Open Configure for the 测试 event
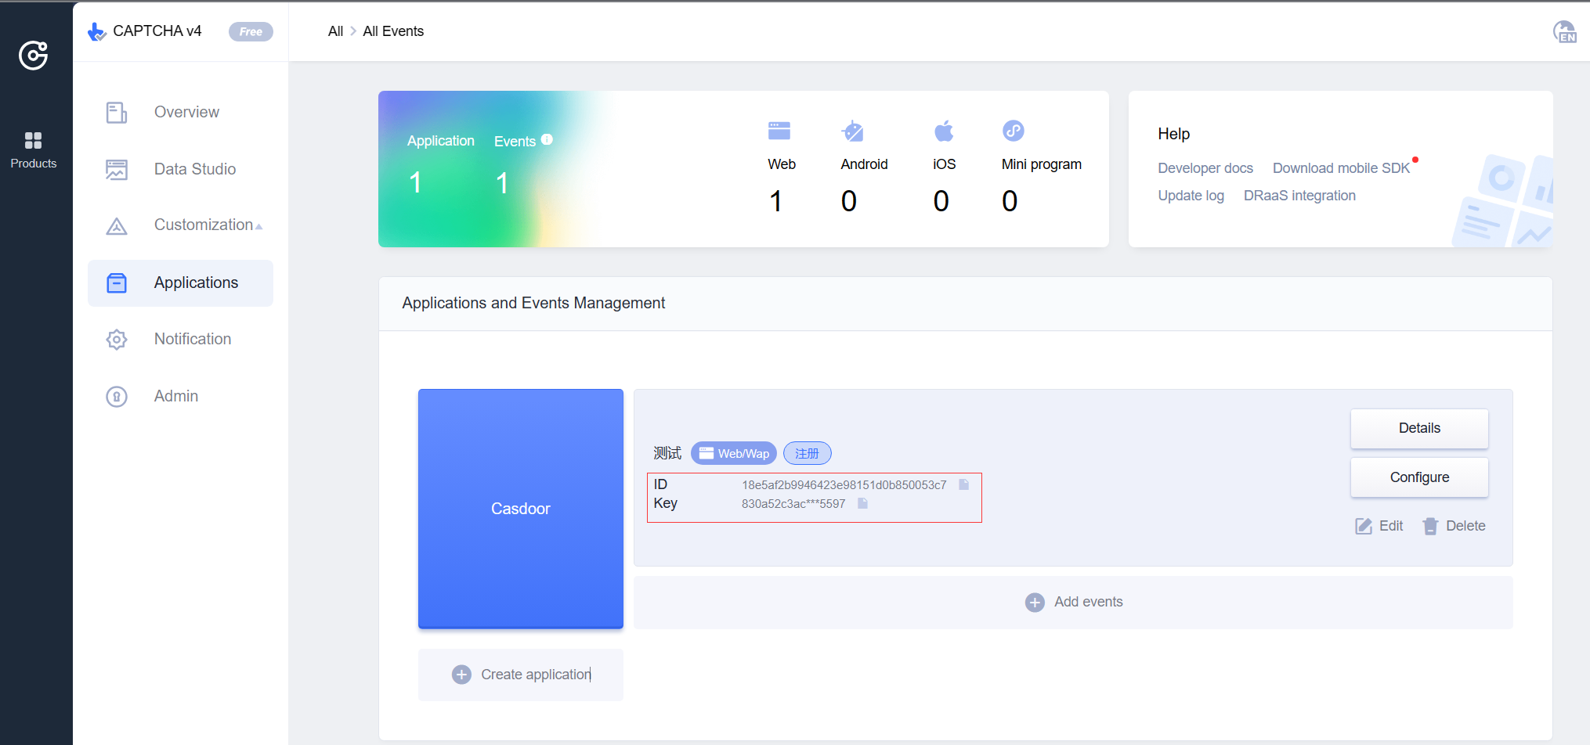This screenshot has width=1590, height=745. (x=1418, y=477)
